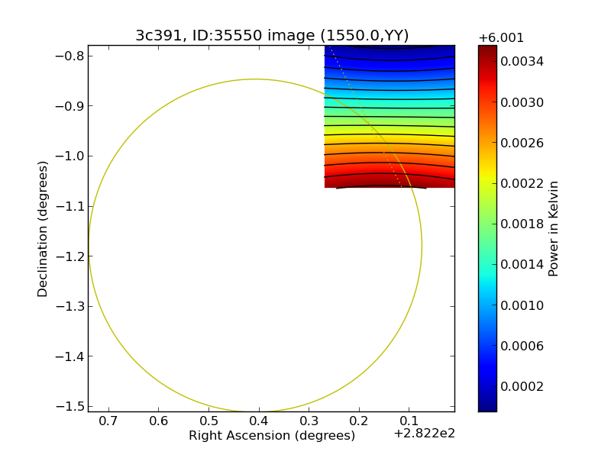Click the right ascension tick label '0.1'

coord(409,421)
